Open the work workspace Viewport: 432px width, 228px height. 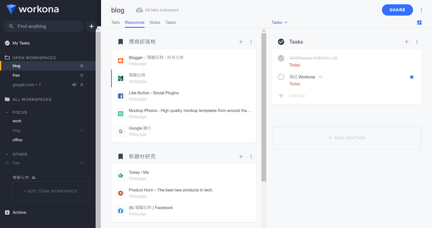pos(17,121)
